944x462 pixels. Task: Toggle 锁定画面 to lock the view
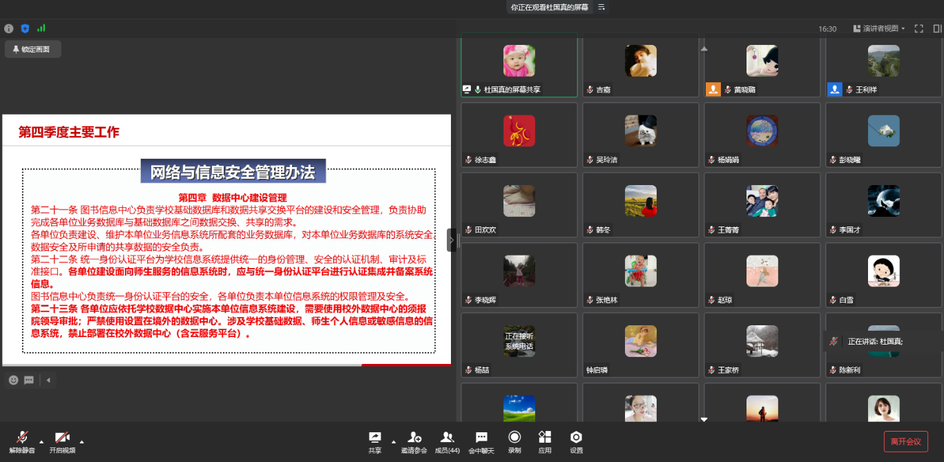[32, 49]
